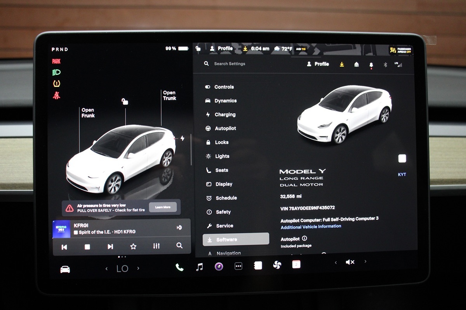
Task: Open climate fan icon in dock
Action: (x=277, y=265)
